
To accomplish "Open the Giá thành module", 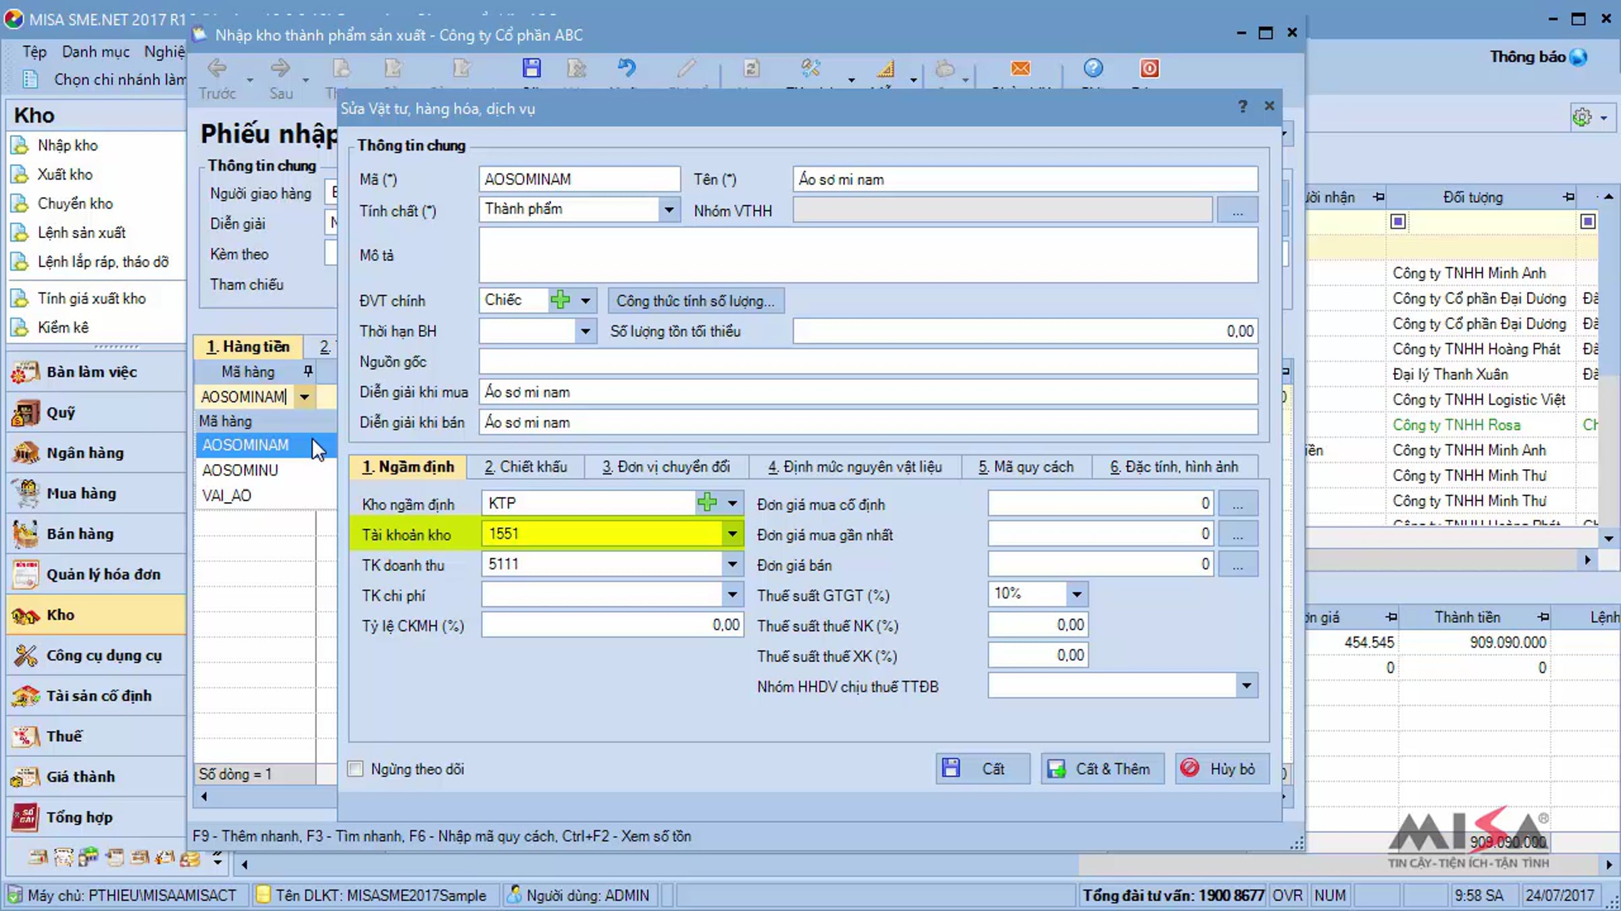I will pos(96,777).
